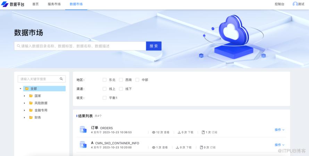The height and width of the screenshot is (156, 309).
Task: Click the download icon in the ORDERS row
Action: click(x=179, y=132)
